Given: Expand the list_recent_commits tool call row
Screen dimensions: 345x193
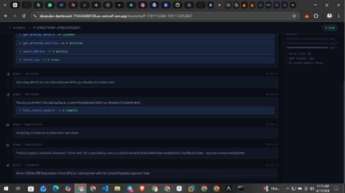Looking at the screenshot, I should pos(145,111).
